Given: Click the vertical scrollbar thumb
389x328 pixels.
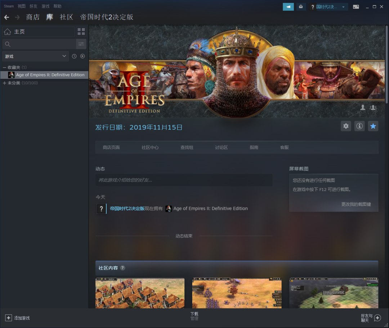Looking at the screenshot, I should pyautogui.click(x=387, y=64).
